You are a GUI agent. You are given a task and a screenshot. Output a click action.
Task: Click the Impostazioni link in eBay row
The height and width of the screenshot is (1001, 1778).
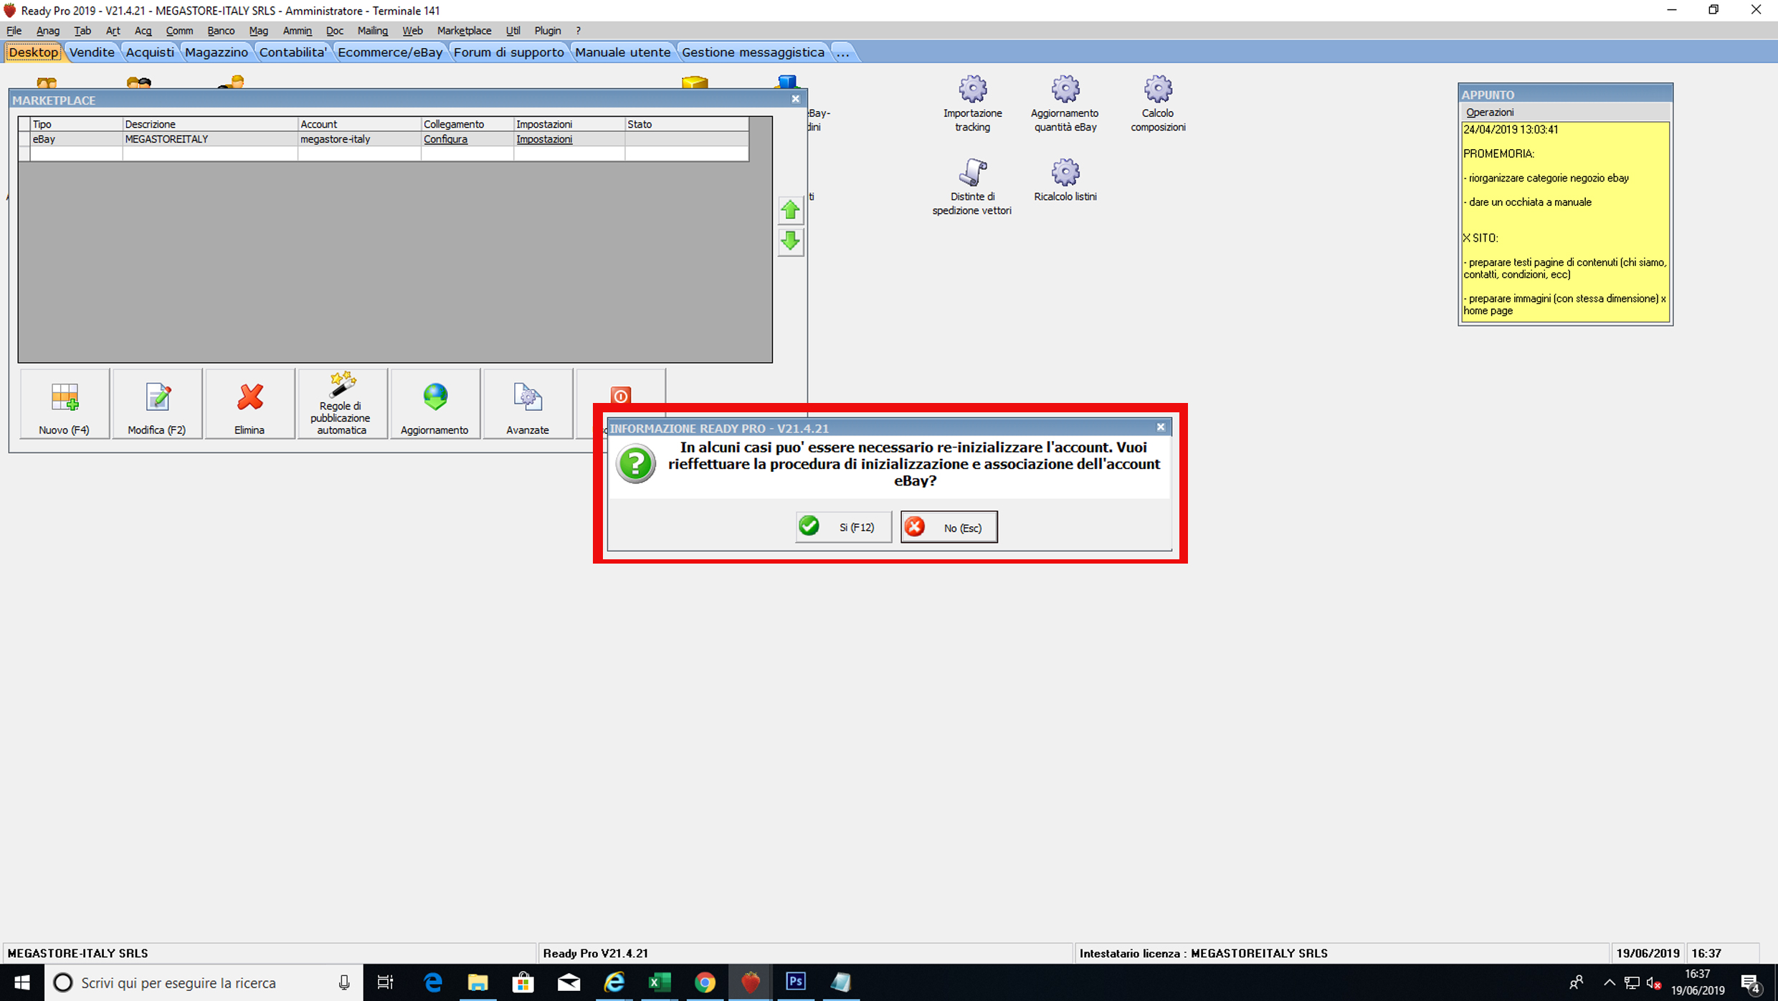[544, 139]
